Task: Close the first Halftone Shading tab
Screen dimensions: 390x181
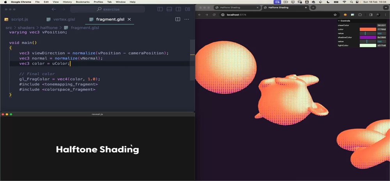Action: click(x=257, y=7)
